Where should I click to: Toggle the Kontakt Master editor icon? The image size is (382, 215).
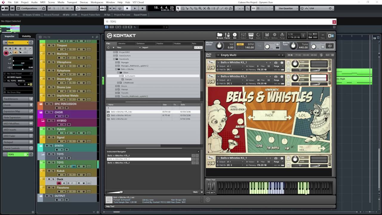coord(227,35)
